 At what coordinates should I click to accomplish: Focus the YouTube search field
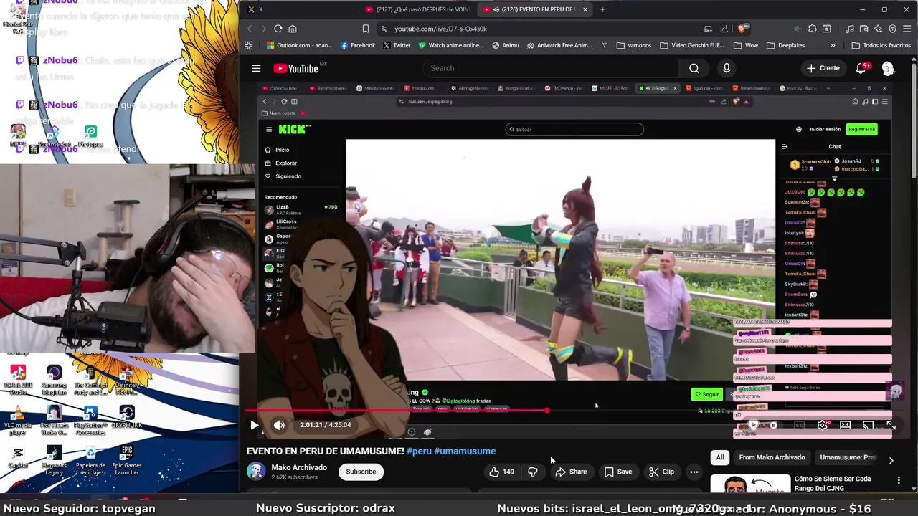pos(549,68)
